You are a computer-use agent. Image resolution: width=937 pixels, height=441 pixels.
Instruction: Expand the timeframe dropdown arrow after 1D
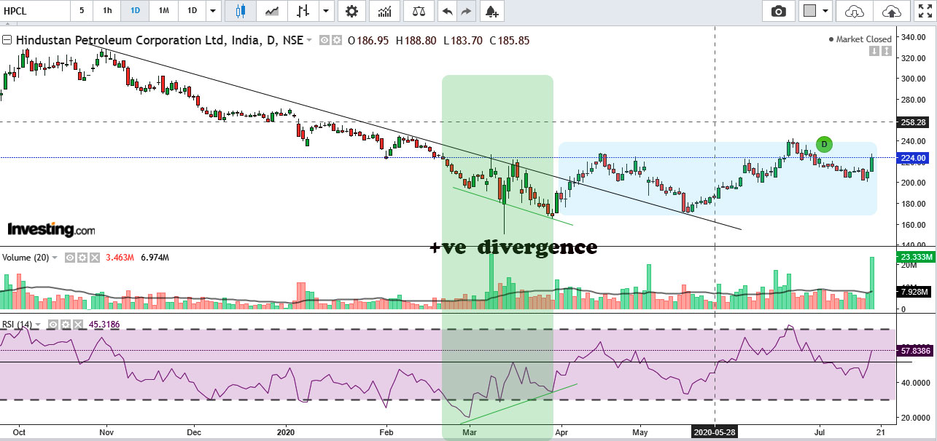tap(212, 11)
